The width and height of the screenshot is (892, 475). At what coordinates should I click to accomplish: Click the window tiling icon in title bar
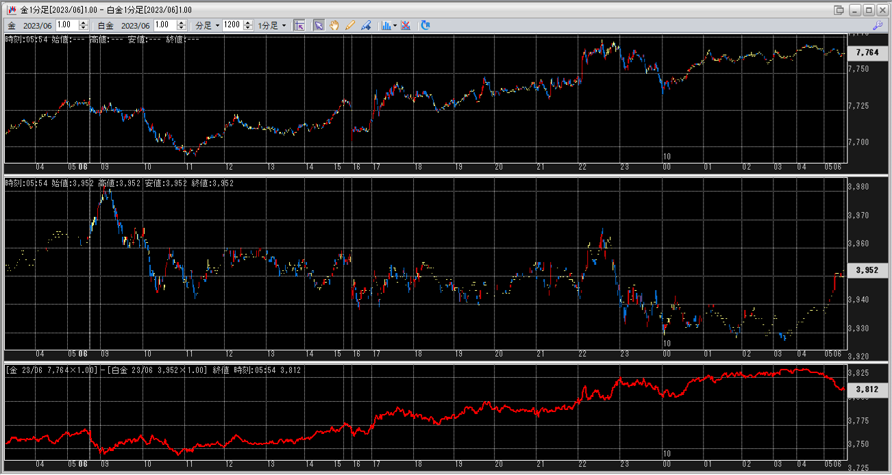tap(839, 10)
